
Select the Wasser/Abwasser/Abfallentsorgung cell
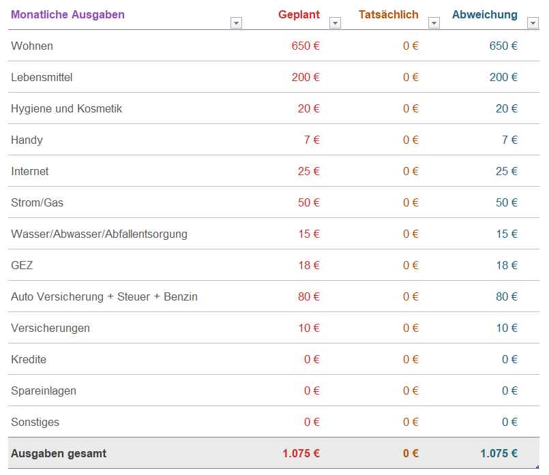tap(99, 234)
